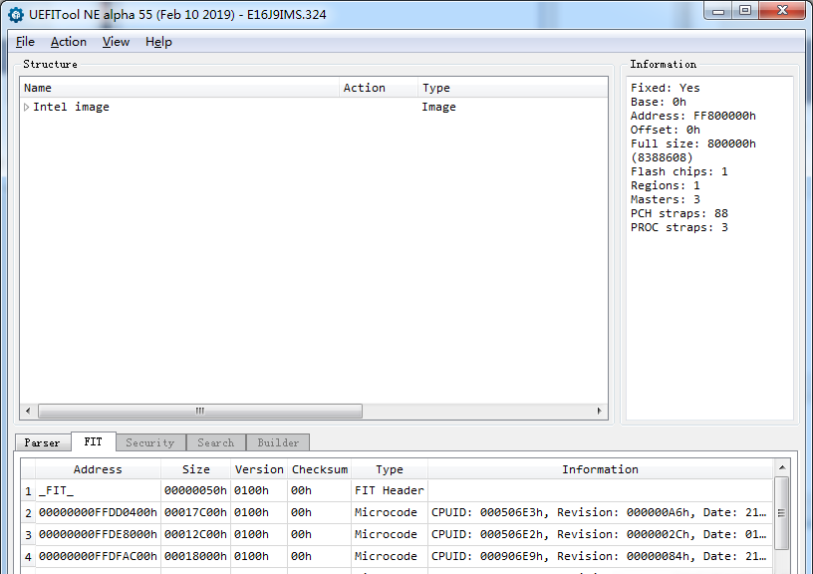
Task: Click the size cell 00012C00h
Action: [x=196, y=534]
